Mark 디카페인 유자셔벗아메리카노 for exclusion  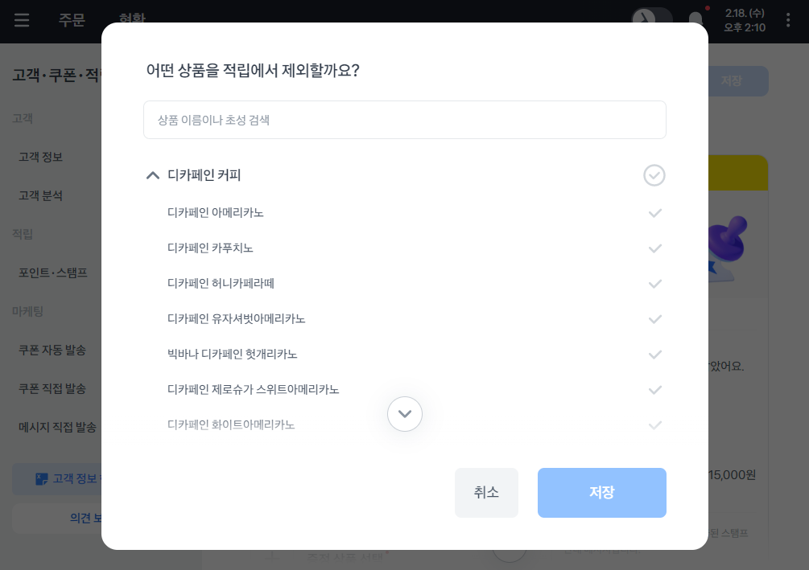click(x=655, y=319)
